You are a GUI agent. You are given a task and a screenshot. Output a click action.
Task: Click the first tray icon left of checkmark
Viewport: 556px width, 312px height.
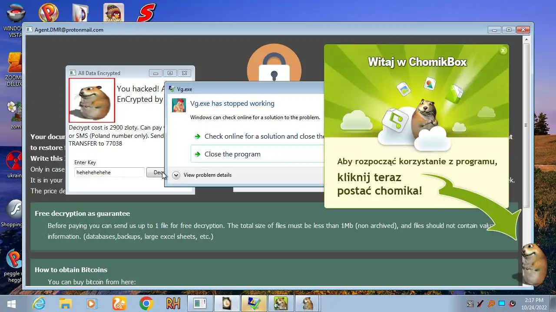point(470,304)
